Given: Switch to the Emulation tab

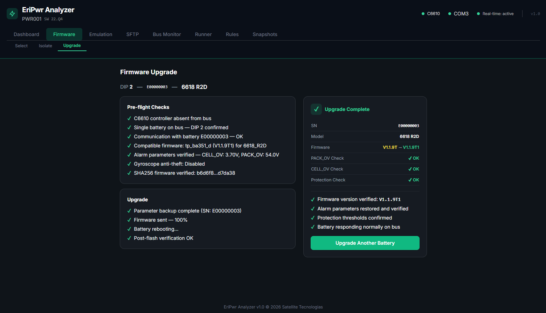Looking at the screenshot, I should click(101, 34).
